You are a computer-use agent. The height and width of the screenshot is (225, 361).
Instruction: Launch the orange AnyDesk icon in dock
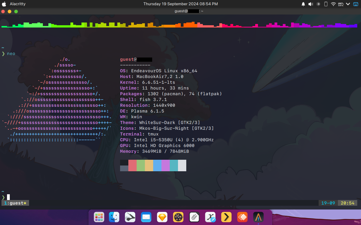242,217
